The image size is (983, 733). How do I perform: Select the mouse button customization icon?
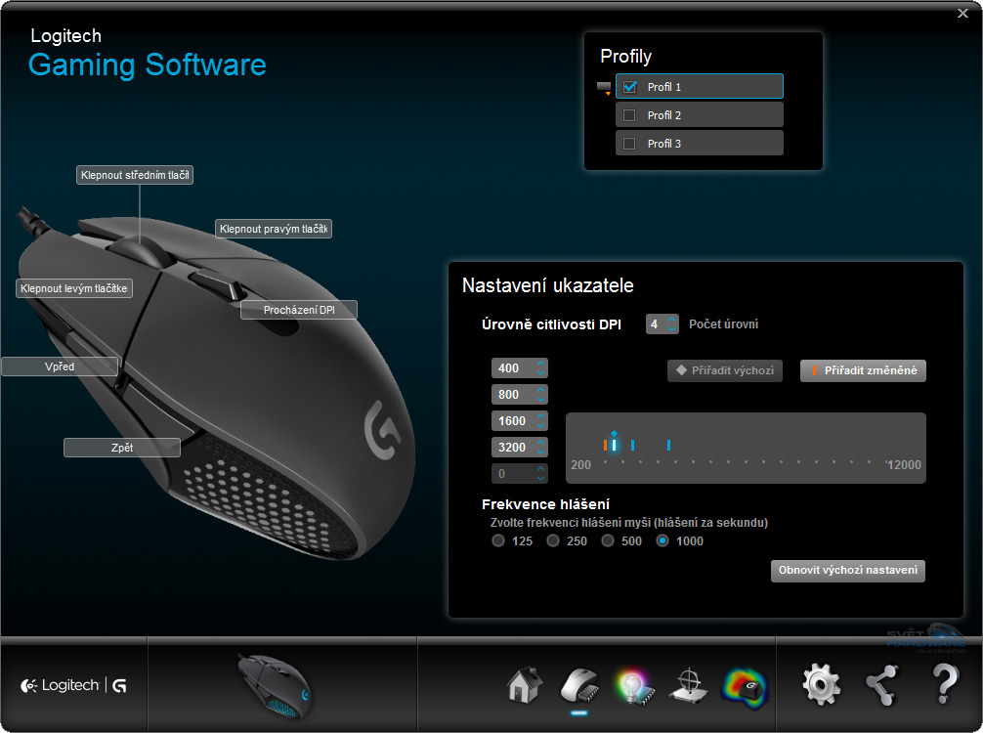pyautogui.click(x=579, y=684)
